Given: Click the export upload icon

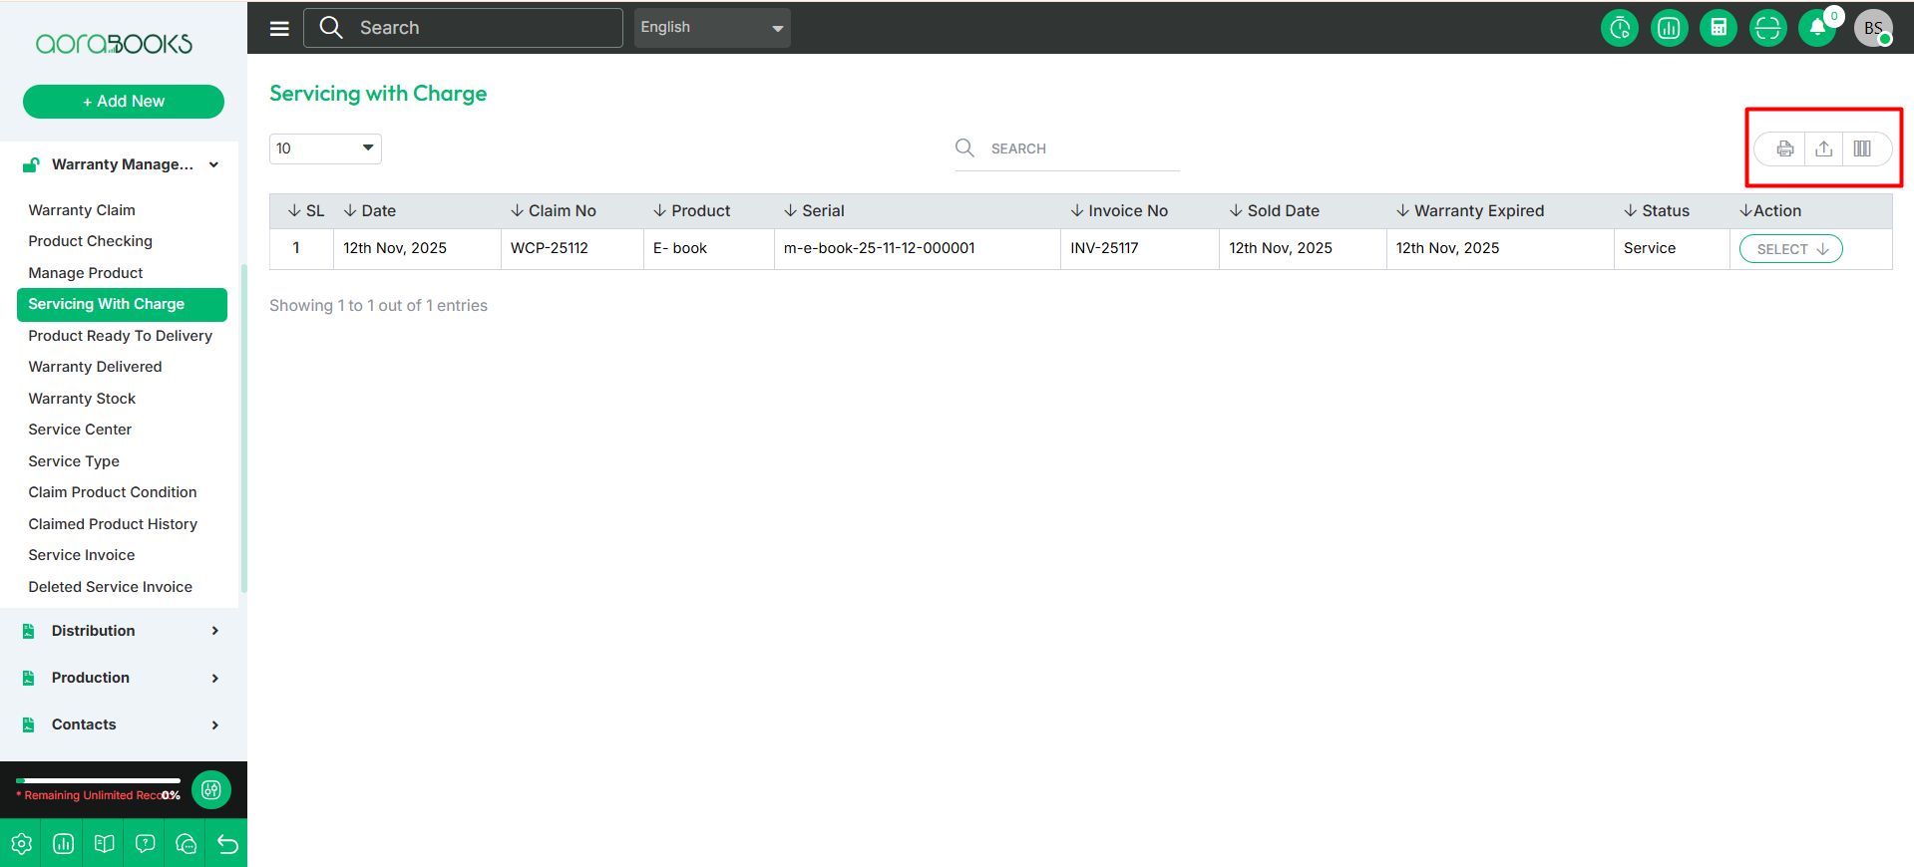Looking at the screenshot, I should (x=1823, y=148).
